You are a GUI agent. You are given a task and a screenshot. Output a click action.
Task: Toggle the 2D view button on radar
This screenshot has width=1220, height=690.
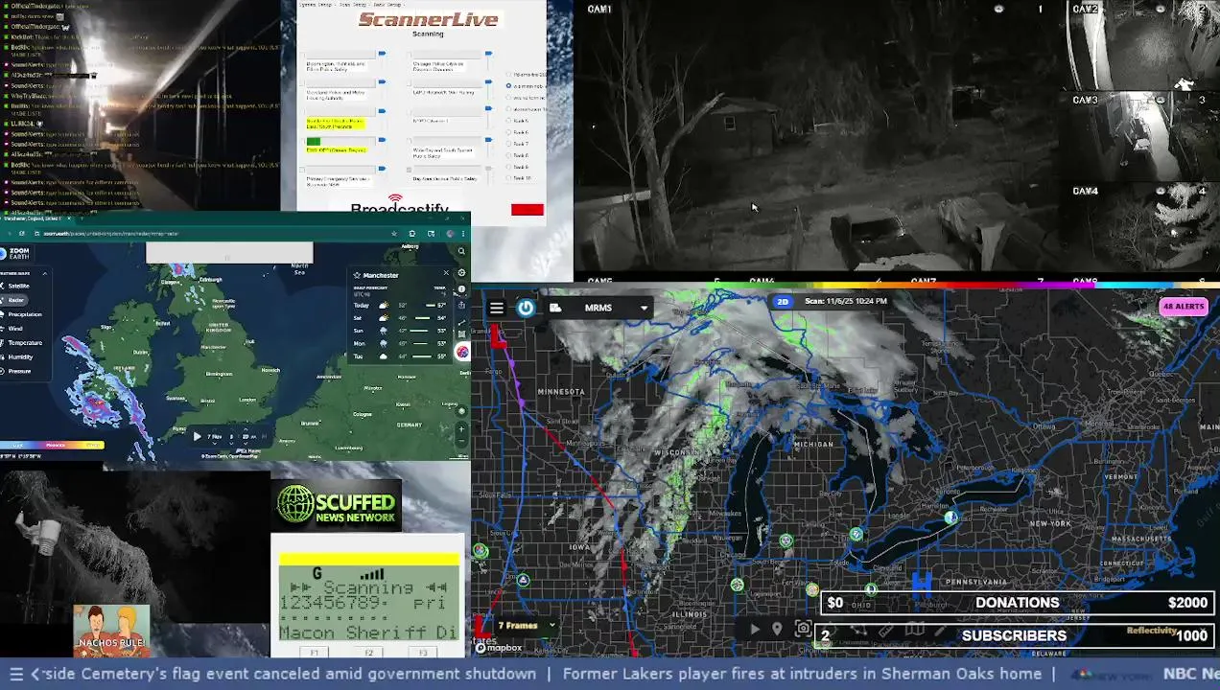click(x=783, y=301)
